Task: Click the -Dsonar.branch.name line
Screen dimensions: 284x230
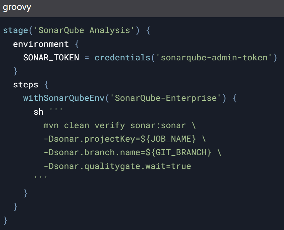Action: pyautogui.click(x=132, y=152)
